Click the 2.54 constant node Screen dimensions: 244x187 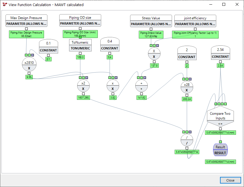(220, 53)
